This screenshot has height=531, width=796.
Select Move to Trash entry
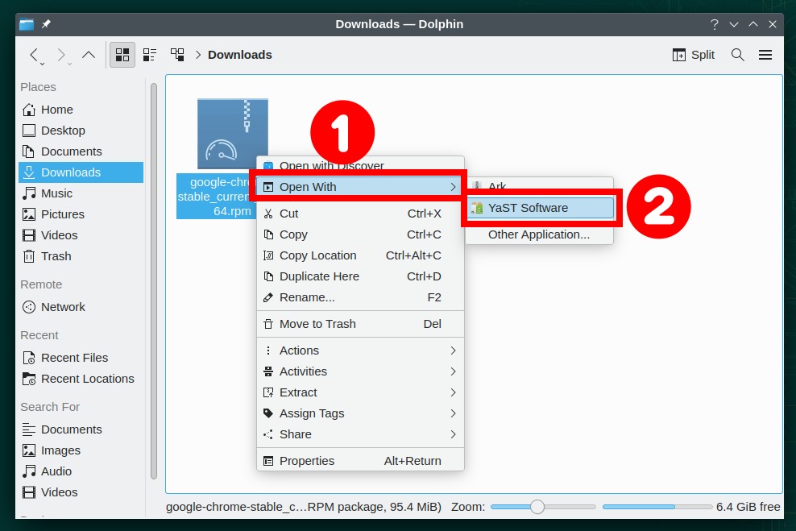pyautogui.click(x=360, y=324)
